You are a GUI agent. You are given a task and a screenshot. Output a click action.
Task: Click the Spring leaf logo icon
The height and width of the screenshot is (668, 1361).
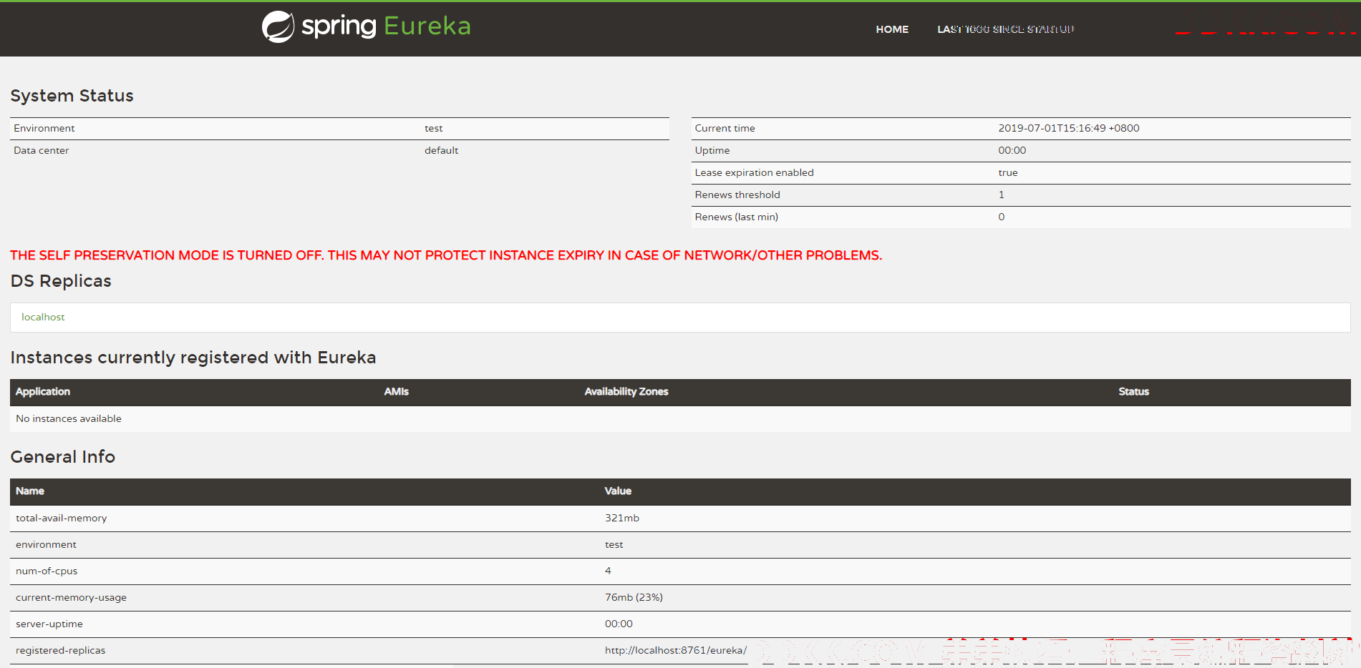pos(278,27)
